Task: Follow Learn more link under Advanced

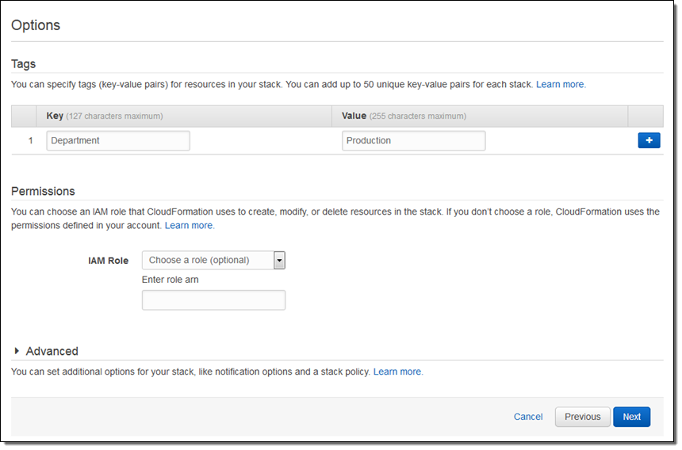Action: point(398,371)
